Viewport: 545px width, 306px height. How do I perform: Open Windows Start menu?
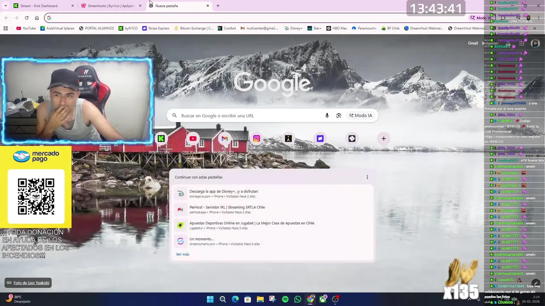(x=210, y=299)
